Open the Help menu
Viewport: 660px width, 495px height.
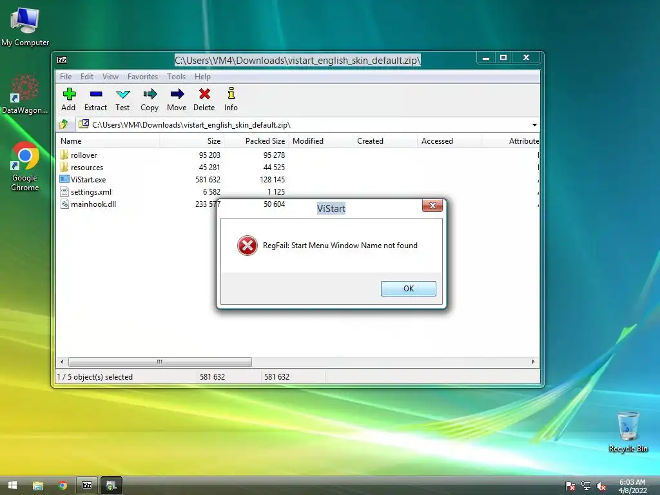[202, 77]
